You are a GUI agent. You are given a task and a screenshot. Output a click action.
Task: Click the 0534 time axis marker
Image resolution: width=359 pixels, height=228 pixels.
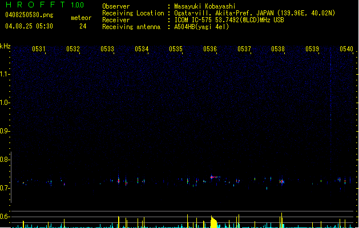pyautogui.click(x=142, y=49)
